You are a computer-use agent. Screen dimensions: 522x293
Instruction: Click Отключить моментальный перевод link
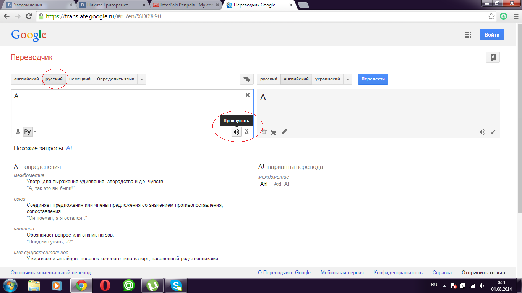pyautogui.click(x=51, y=273)
